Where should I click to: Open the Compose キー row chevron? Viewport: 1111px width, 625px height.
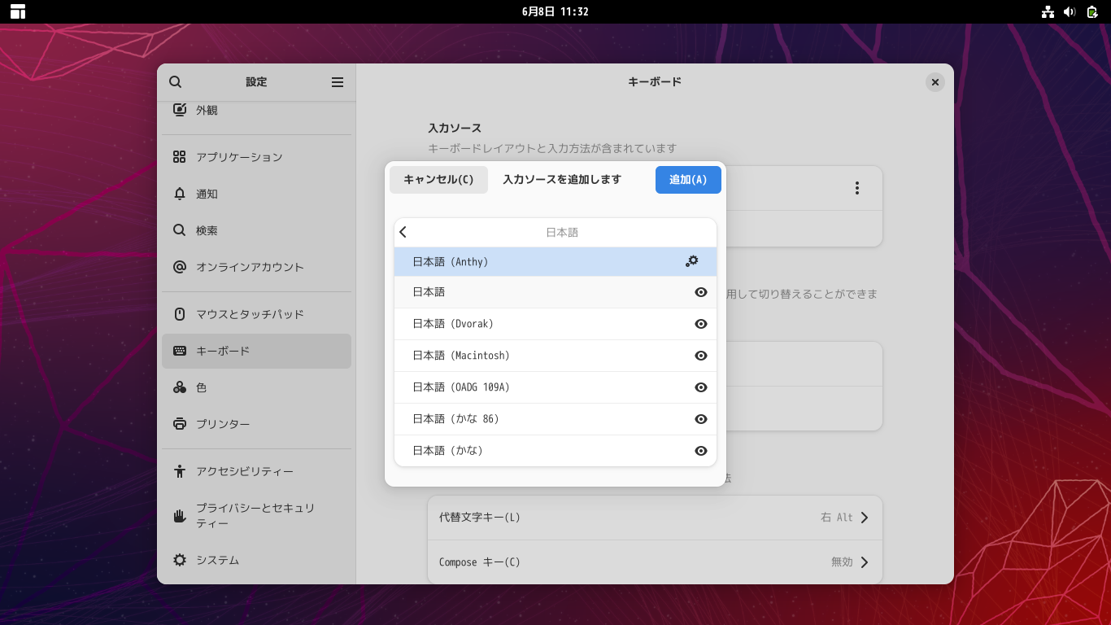(x=865, y=562)
